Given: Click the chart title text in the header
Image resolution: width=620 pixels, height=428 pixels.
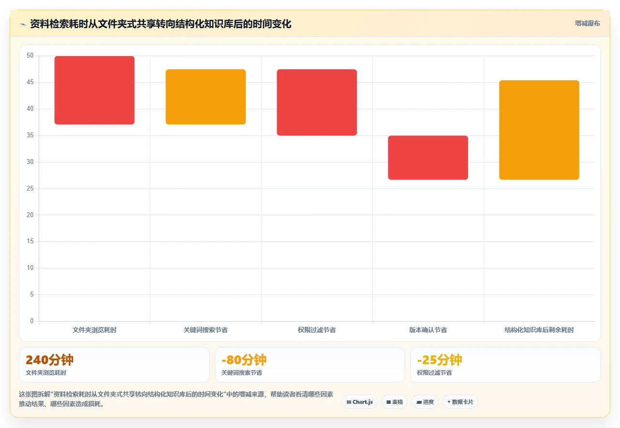Looking at the screenshot, I should pyautogui.click(x=161, y=24).
